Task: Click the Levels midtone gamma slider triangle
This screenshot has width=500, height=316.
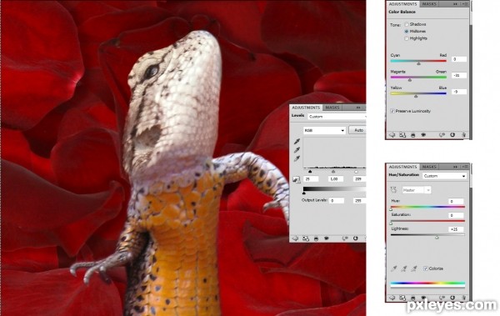Action: click(x=333, y=172)
